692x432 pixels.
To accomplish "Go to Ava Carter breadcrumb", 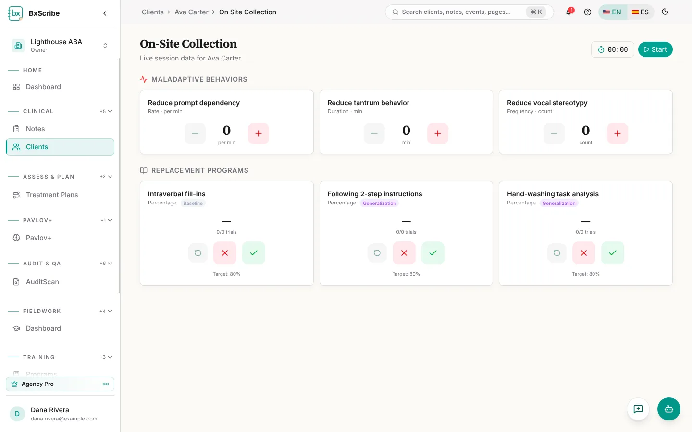I will (191, 12).
